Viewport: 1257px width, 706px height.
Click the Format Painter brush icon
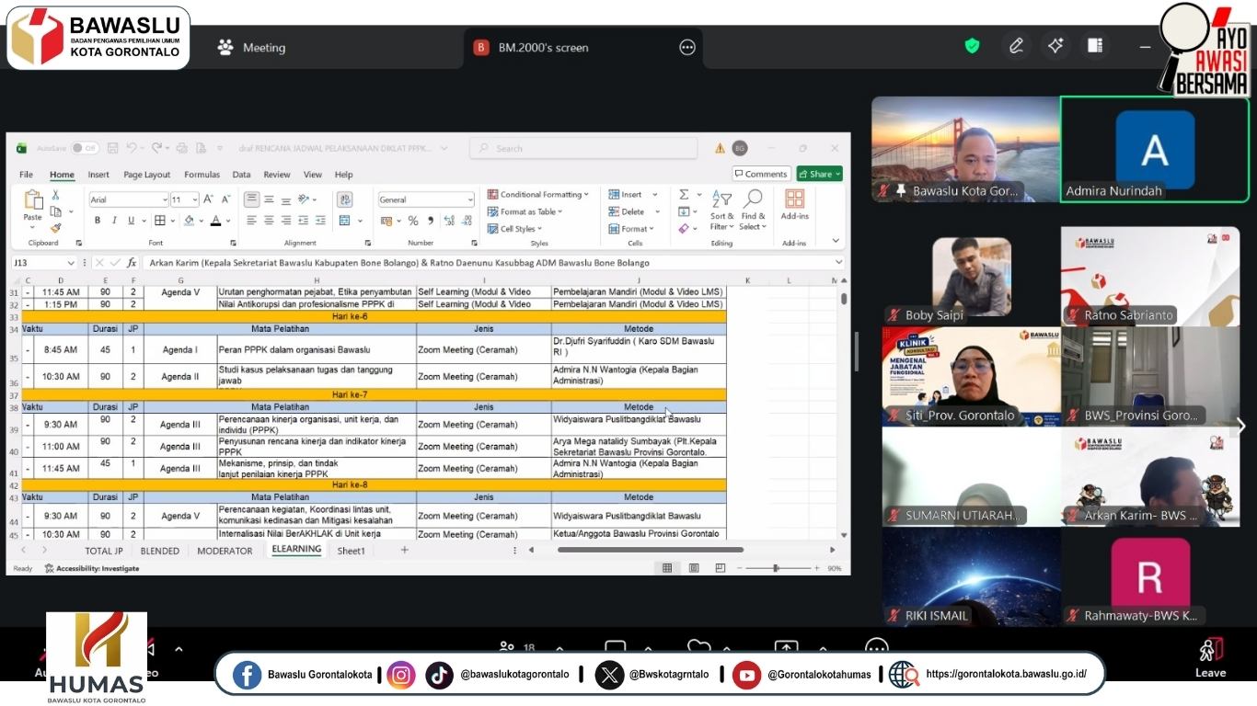55,228
